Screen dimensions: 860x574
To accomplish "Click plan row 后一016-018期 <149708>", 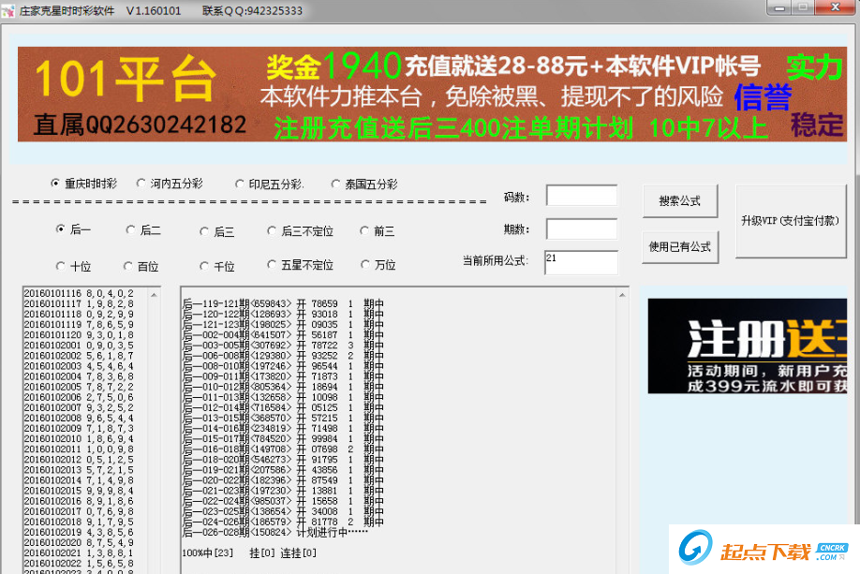I will pyautogui.click(x=283, y=449).
